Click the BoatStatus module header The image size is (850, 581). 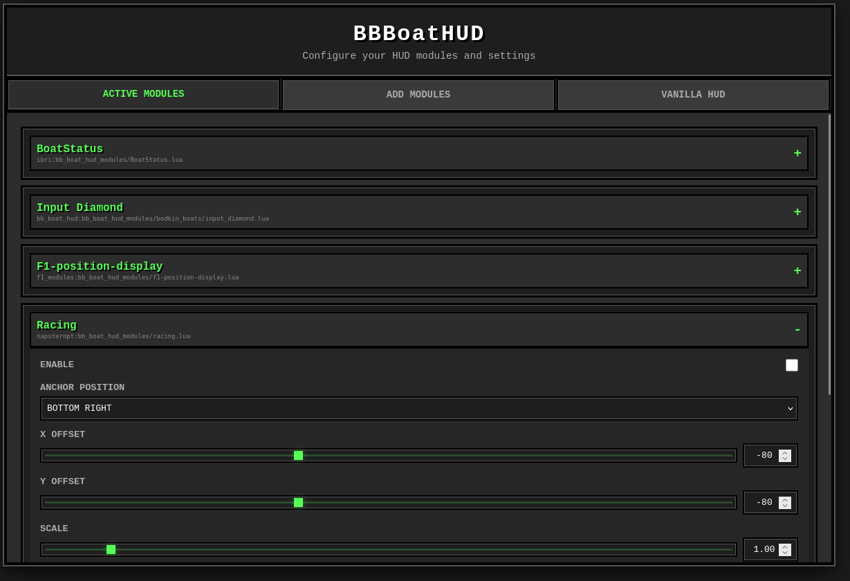(x=419, y=154)
